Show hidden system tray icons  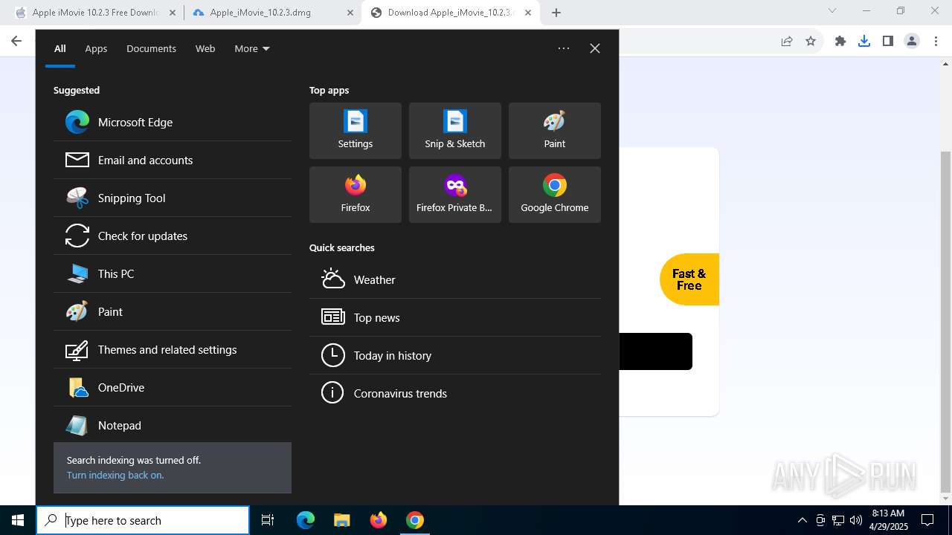802,520
